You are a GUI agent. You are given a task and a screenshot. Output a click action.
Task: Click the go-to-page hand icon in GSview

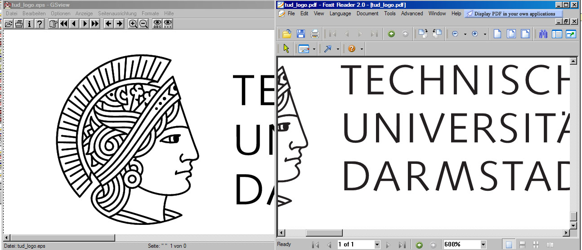(x=54, y=24)
